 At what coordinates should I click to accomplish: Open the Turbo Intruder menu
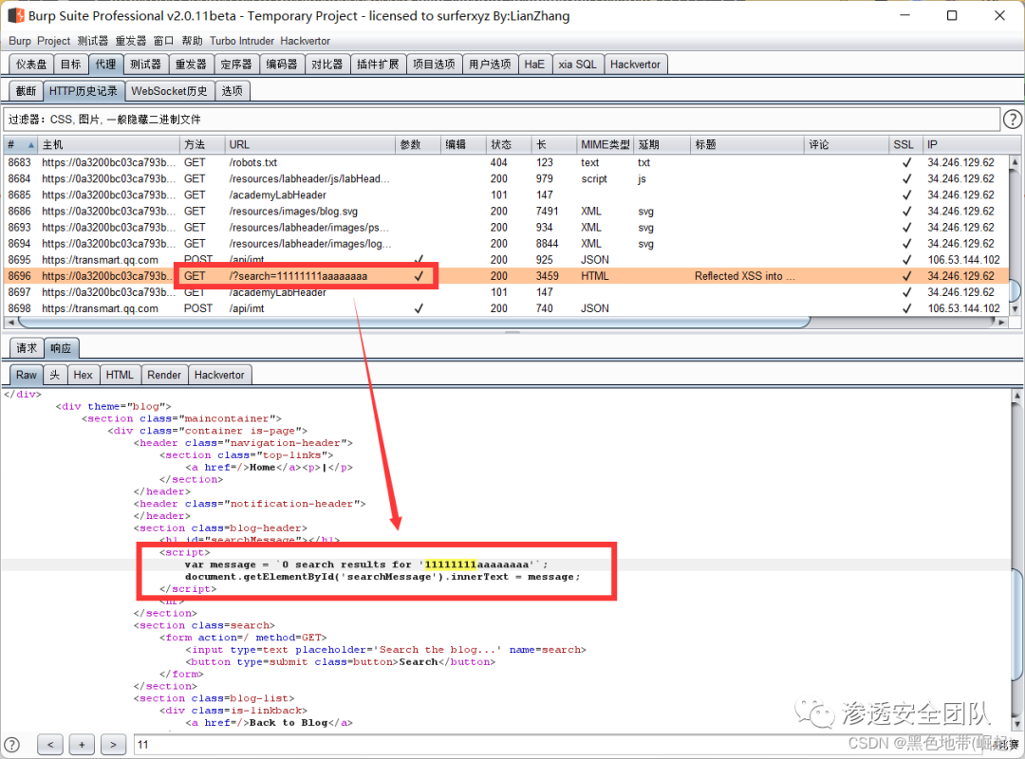point(242,41)
